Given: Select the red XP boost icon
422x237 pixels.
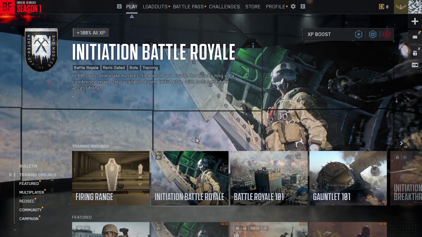Looking at the screenshot, I should tap(387, 34).
